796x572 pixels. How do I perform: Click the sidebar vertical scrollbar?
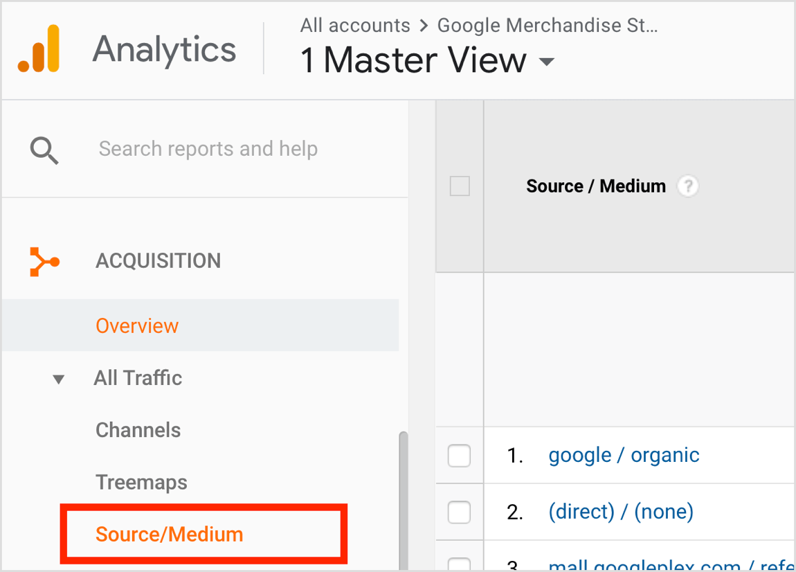[x=403, y=499]
